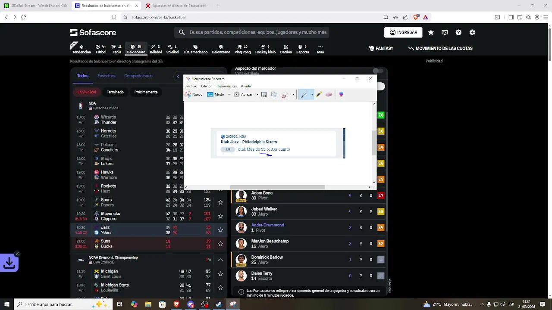Open the send snip dropdown arrow
552x310 pixels.
tap(293, 94)
